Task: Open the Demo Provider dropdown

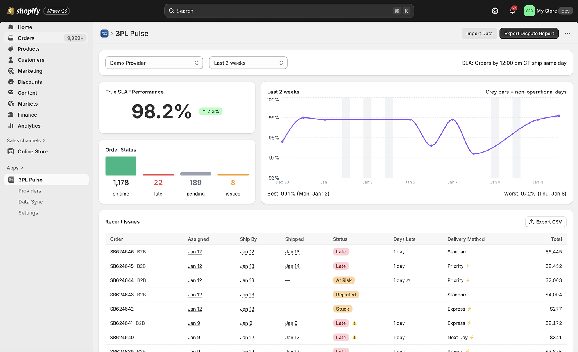Action: point(154,63)
